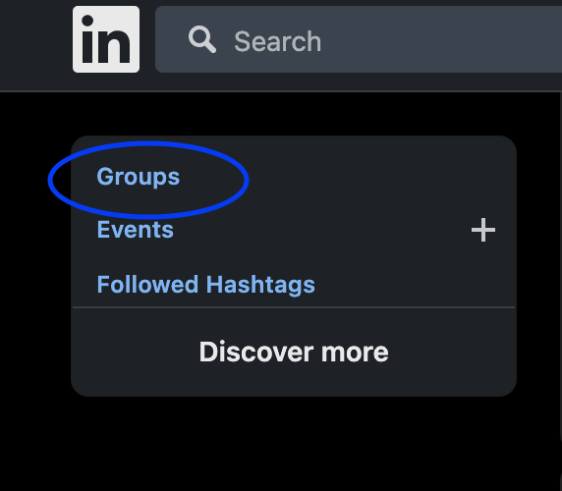Click the magnifying glass search icon

coord(202,39)
